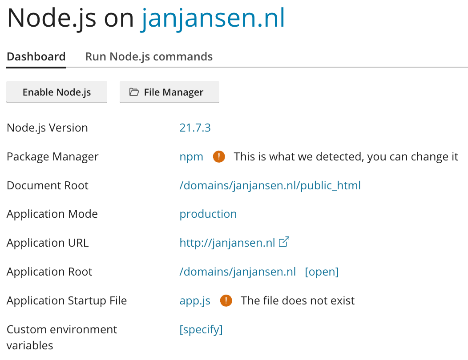
Task: Change the Node.js version 21.7.3
Action: click(x=195, y=128)
